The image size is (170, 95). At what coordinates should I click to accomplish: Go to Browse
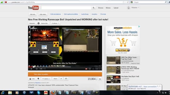101,8
